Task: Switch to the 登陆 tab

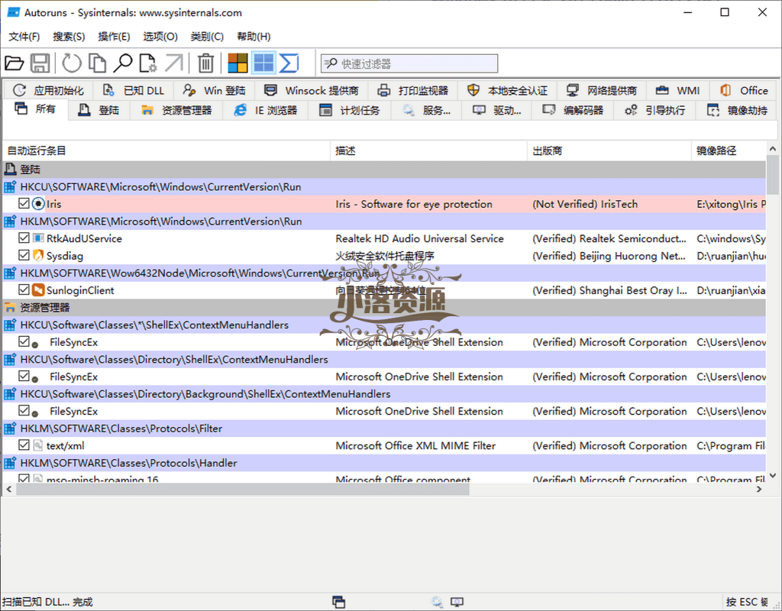Action: (99, 110)
